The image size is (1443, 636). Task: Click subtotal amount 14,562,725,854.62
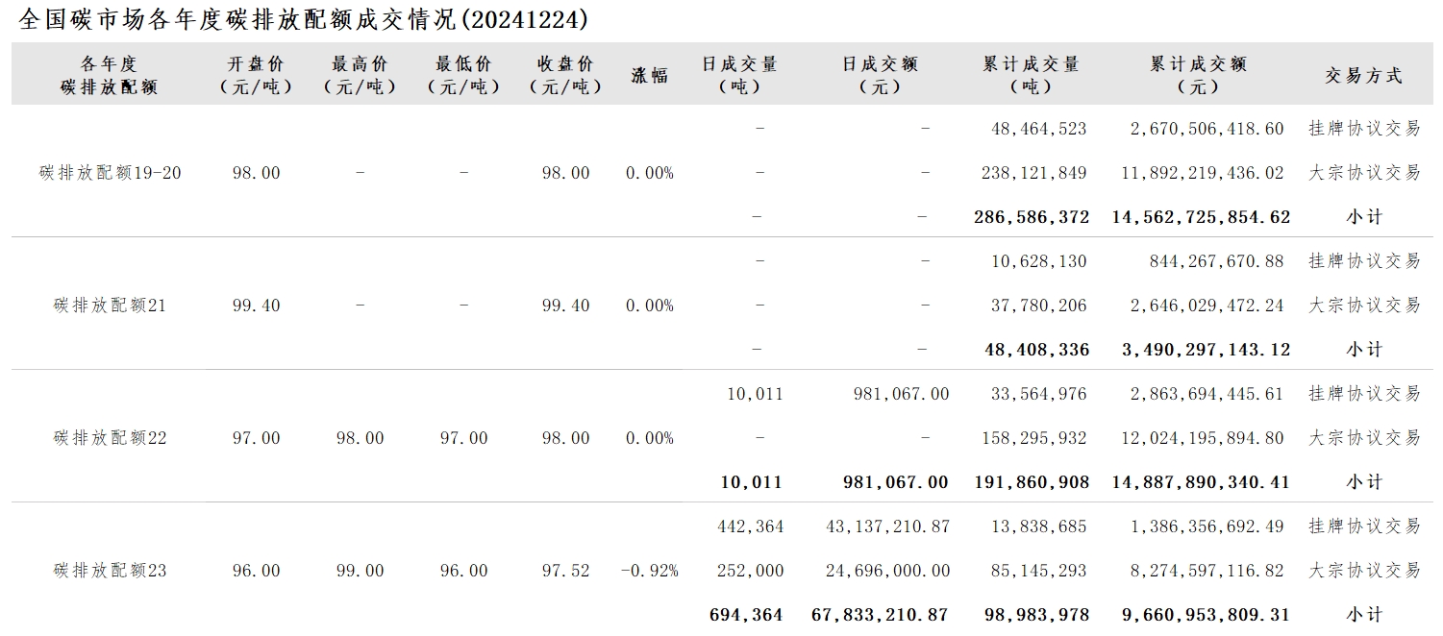point(1200,217)
